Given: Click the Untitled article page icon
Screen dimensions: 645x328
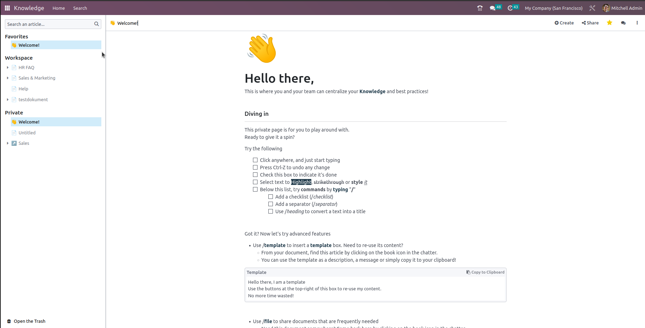Looking at the screenshot, I should click(14, 133).
